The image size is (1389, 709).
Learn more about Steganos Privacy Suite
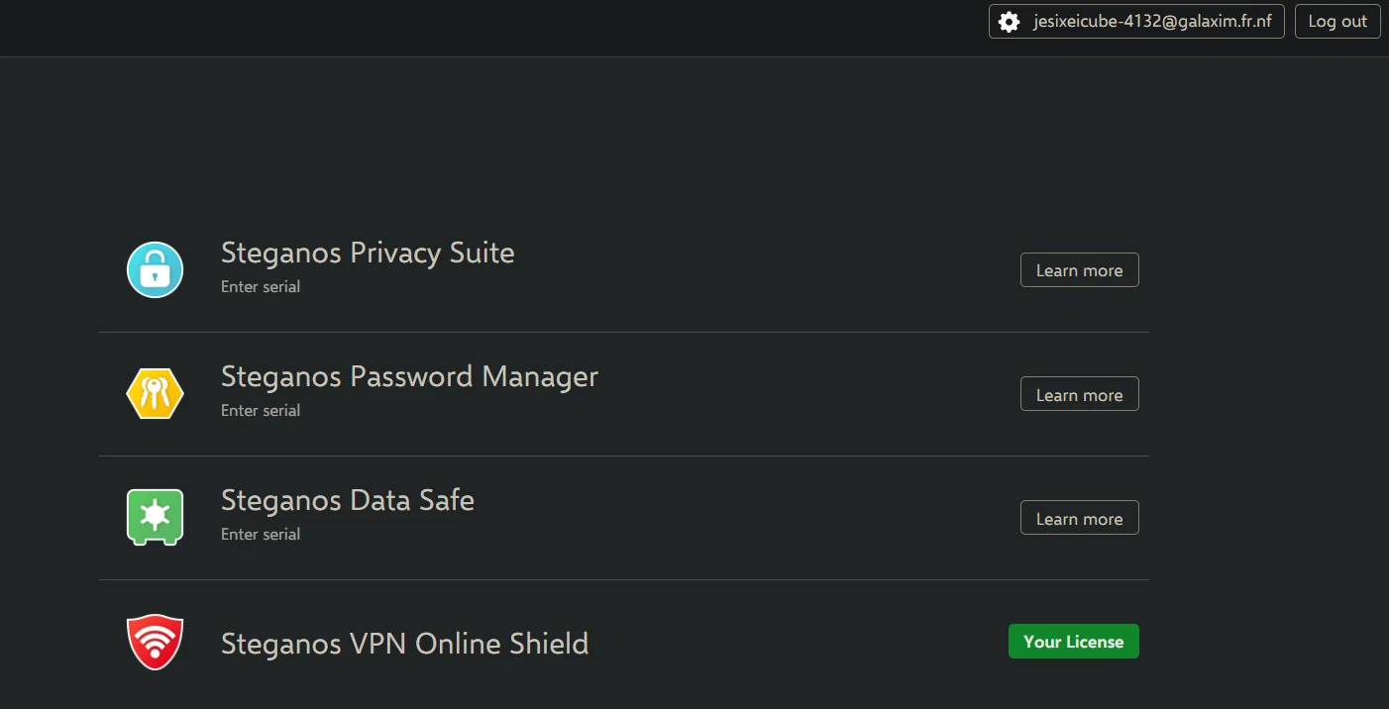1080,270
